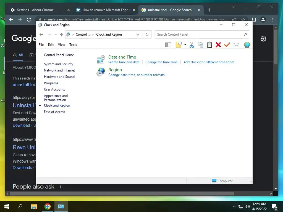Open the View menu
Screen dimensions: 283x212
point(61,45)
